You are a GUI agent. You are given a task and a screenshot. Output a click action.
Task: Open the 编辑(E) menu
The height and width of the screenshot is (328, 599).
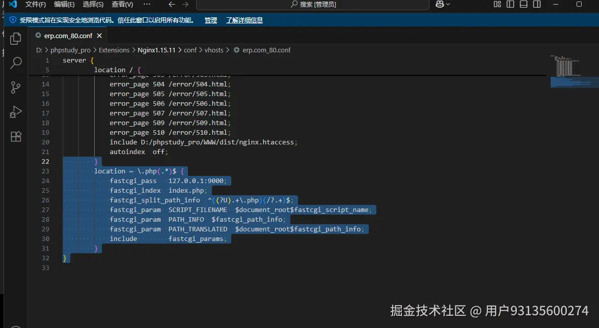pos(64,4)
